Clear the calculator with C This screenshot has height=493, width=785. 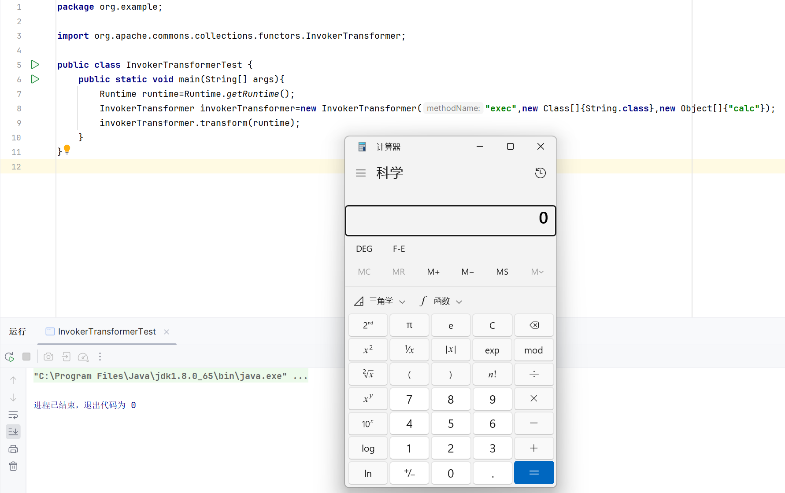pos(492,325)
